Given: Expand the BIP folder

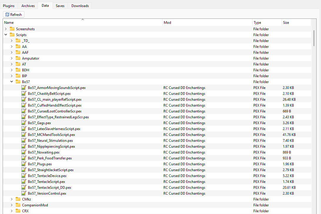Looking at the screenshot, I should tap(12, 76).
